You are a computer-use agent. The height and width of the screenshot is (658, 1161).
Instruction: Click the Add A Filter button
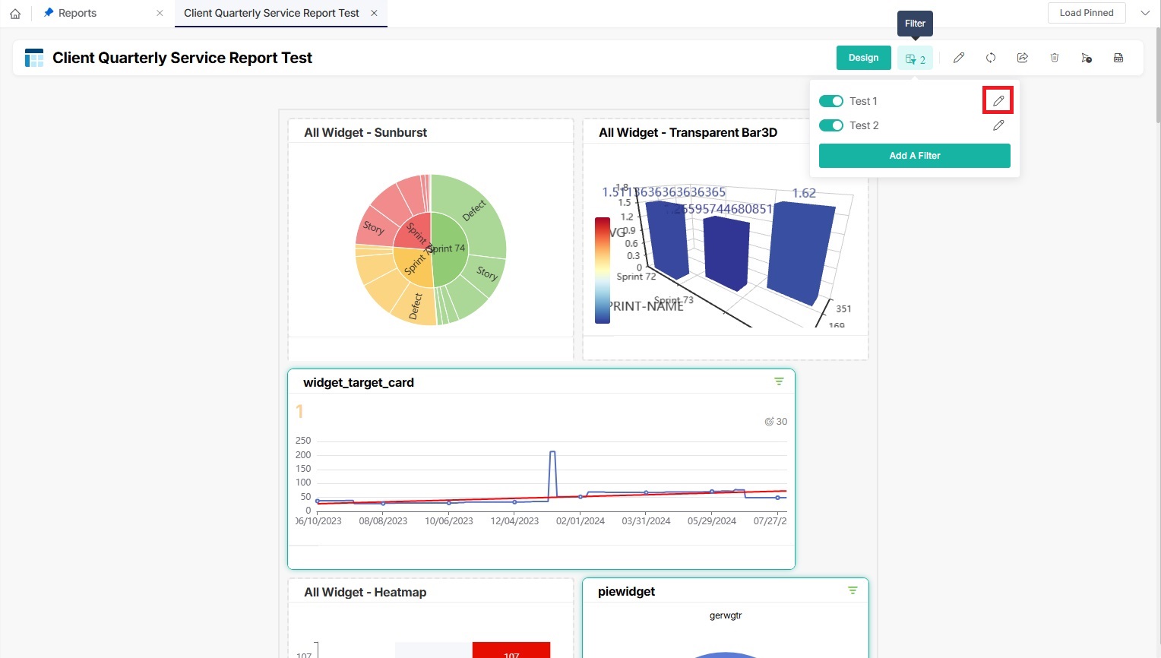(x=915, y=156)
